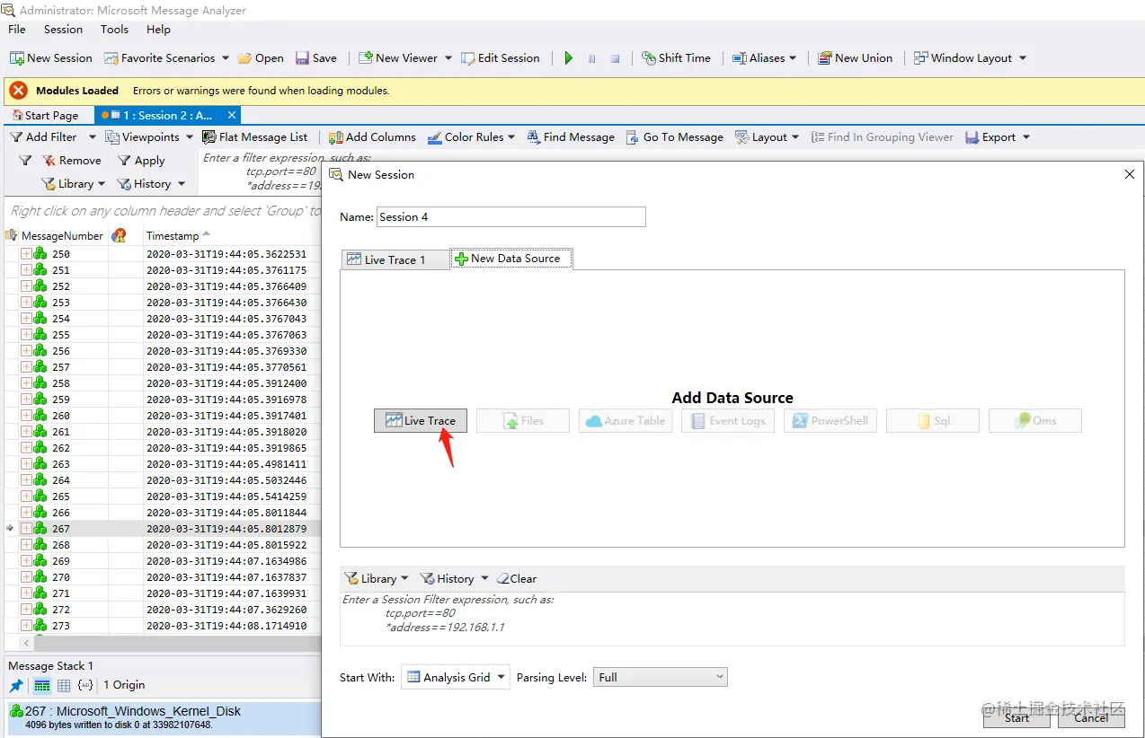Click the New Union toolbar button
The image size is (1145, 738).
click(x=856, y=57)
